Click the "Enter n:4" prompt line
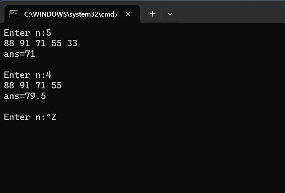 pos(27,75)
